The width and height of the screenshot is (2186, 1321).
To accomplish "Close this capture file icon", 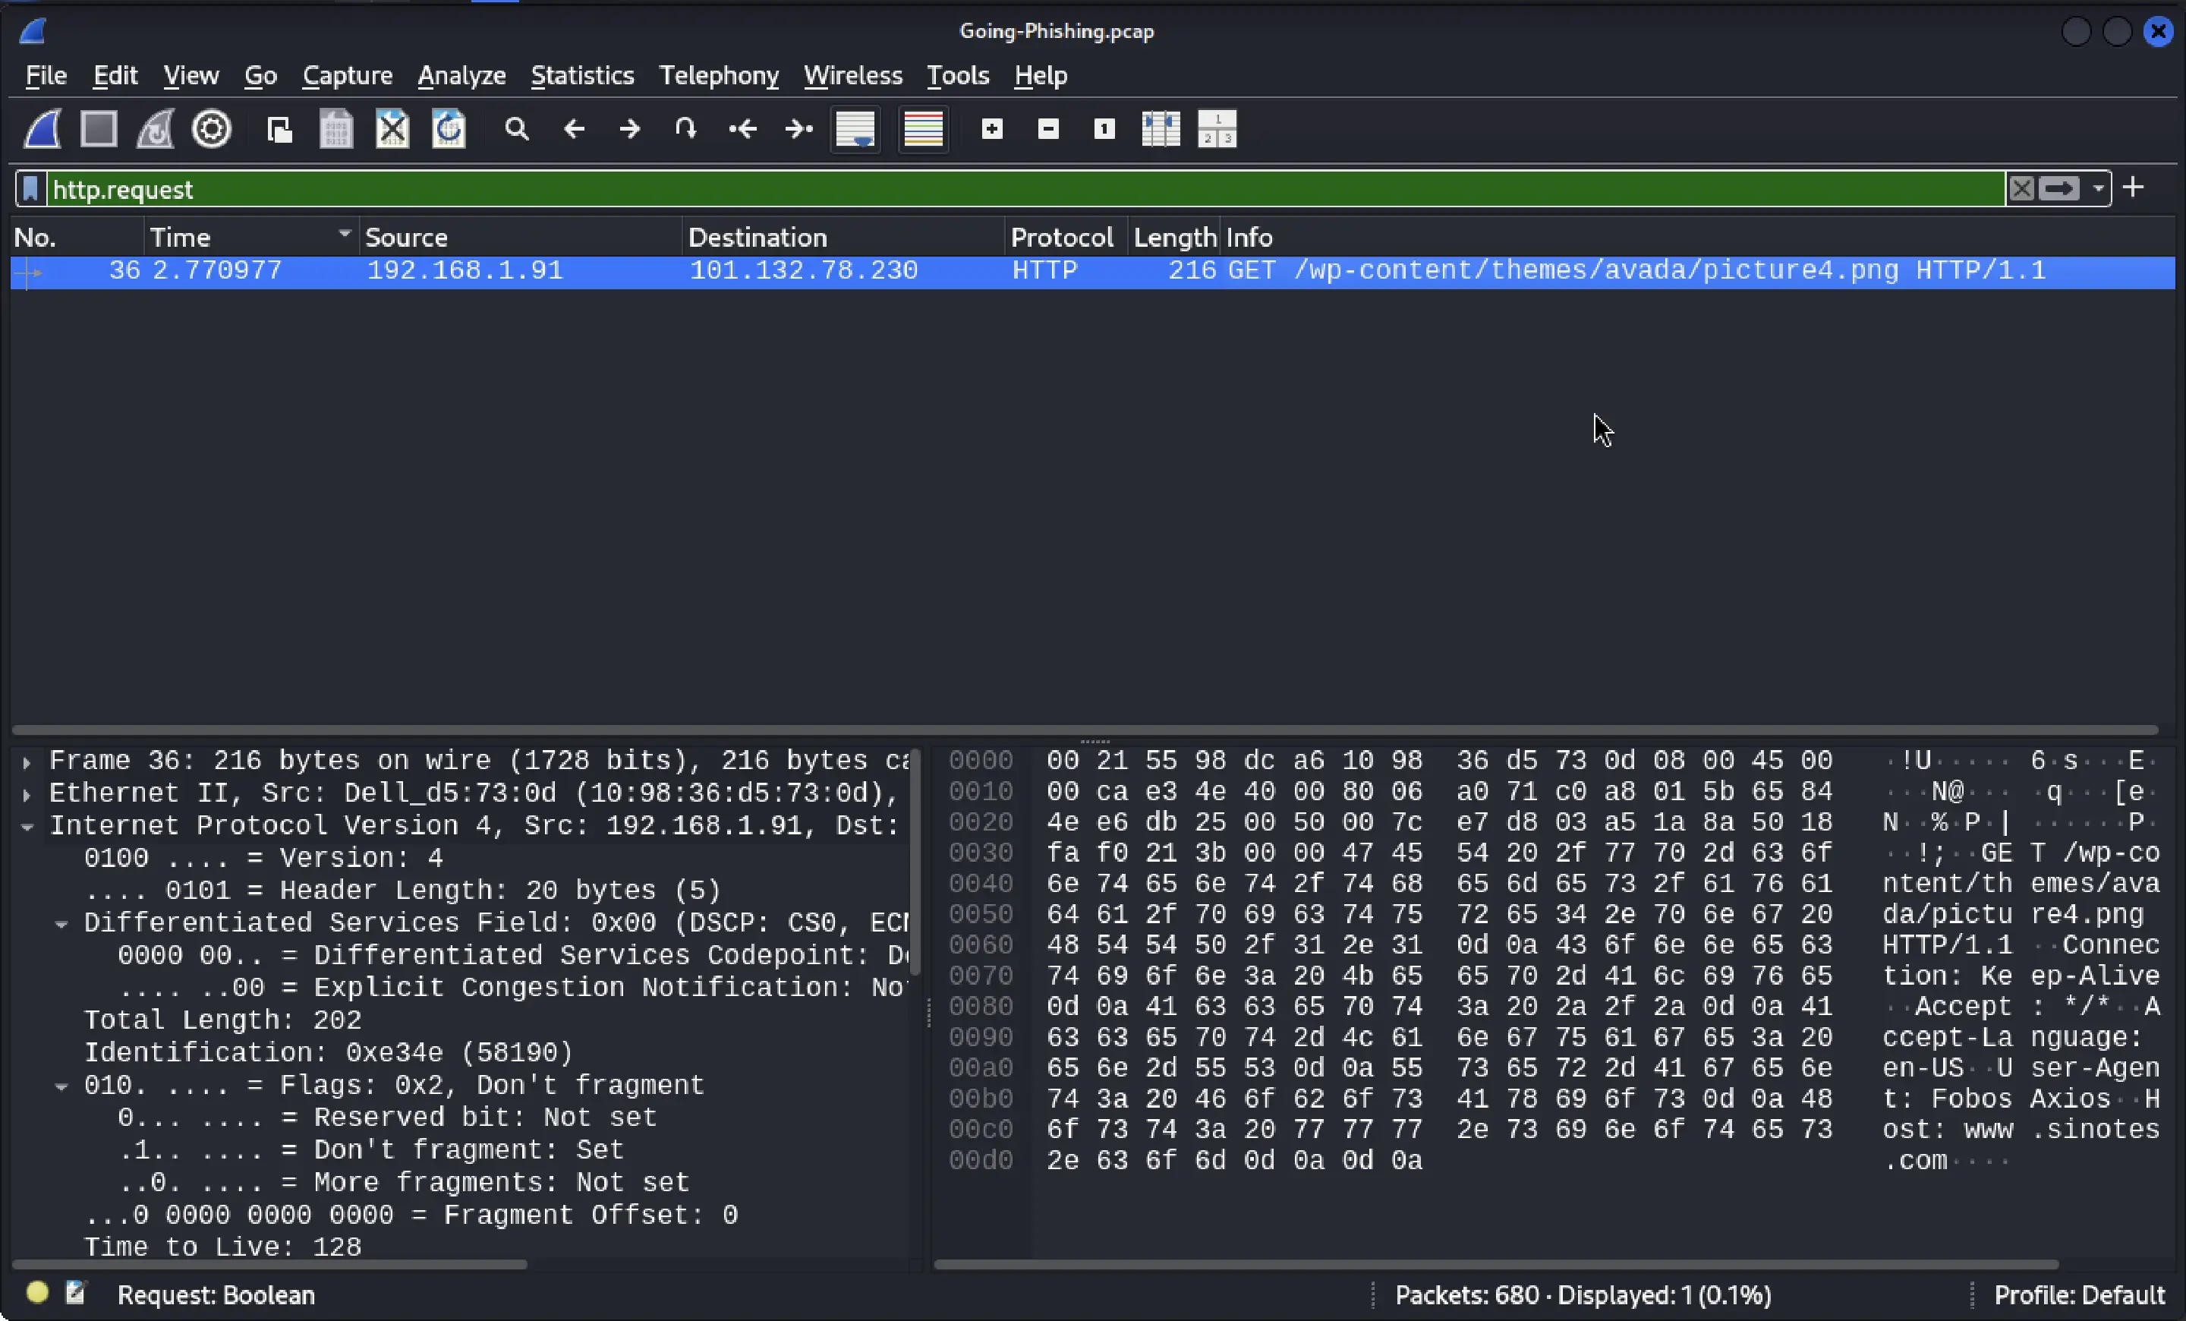I will [x=392, y=130].
